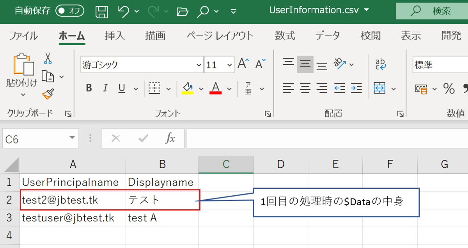This screenshot has height=248, width=468.
Task: Switch to the データ tab
Action: tap(328, 36)
